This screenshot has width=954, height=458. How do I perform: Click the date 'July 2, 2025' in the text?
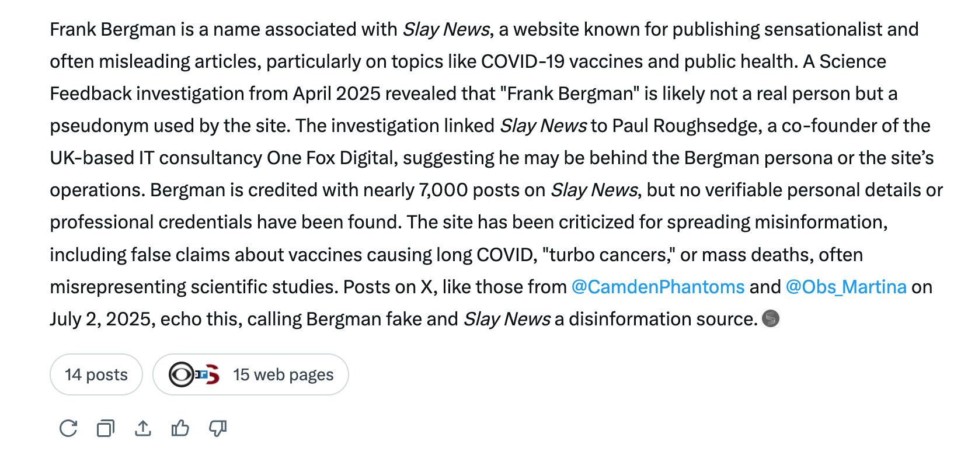click(102, 319)
